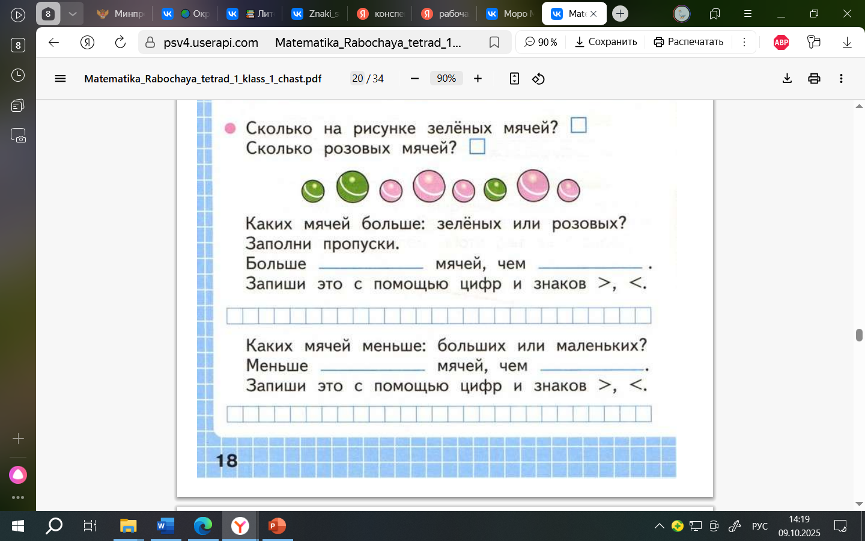Click the Сохранить button
865x541 pixels.
(605, 42)
